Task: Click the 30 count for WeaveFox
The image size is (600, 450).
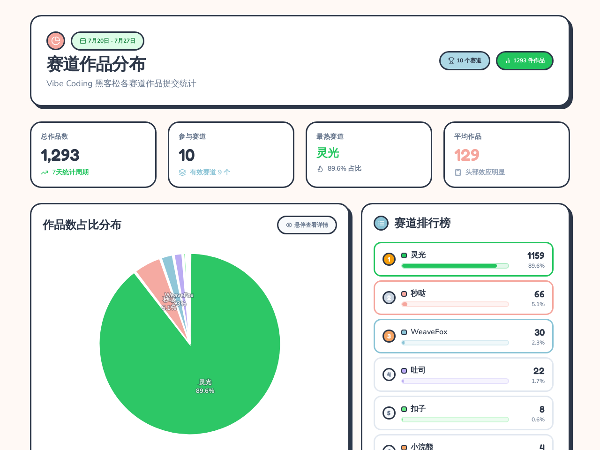Action: (x=539, y=332)
